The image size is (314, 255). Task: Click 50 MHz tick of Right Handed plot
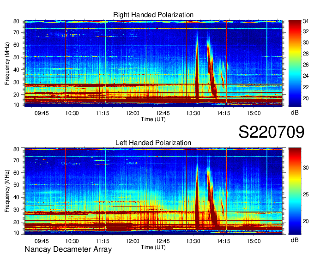[16, 57]
